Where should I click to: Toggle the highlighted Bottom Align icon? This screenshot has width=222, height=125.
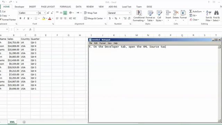point(65,13)
